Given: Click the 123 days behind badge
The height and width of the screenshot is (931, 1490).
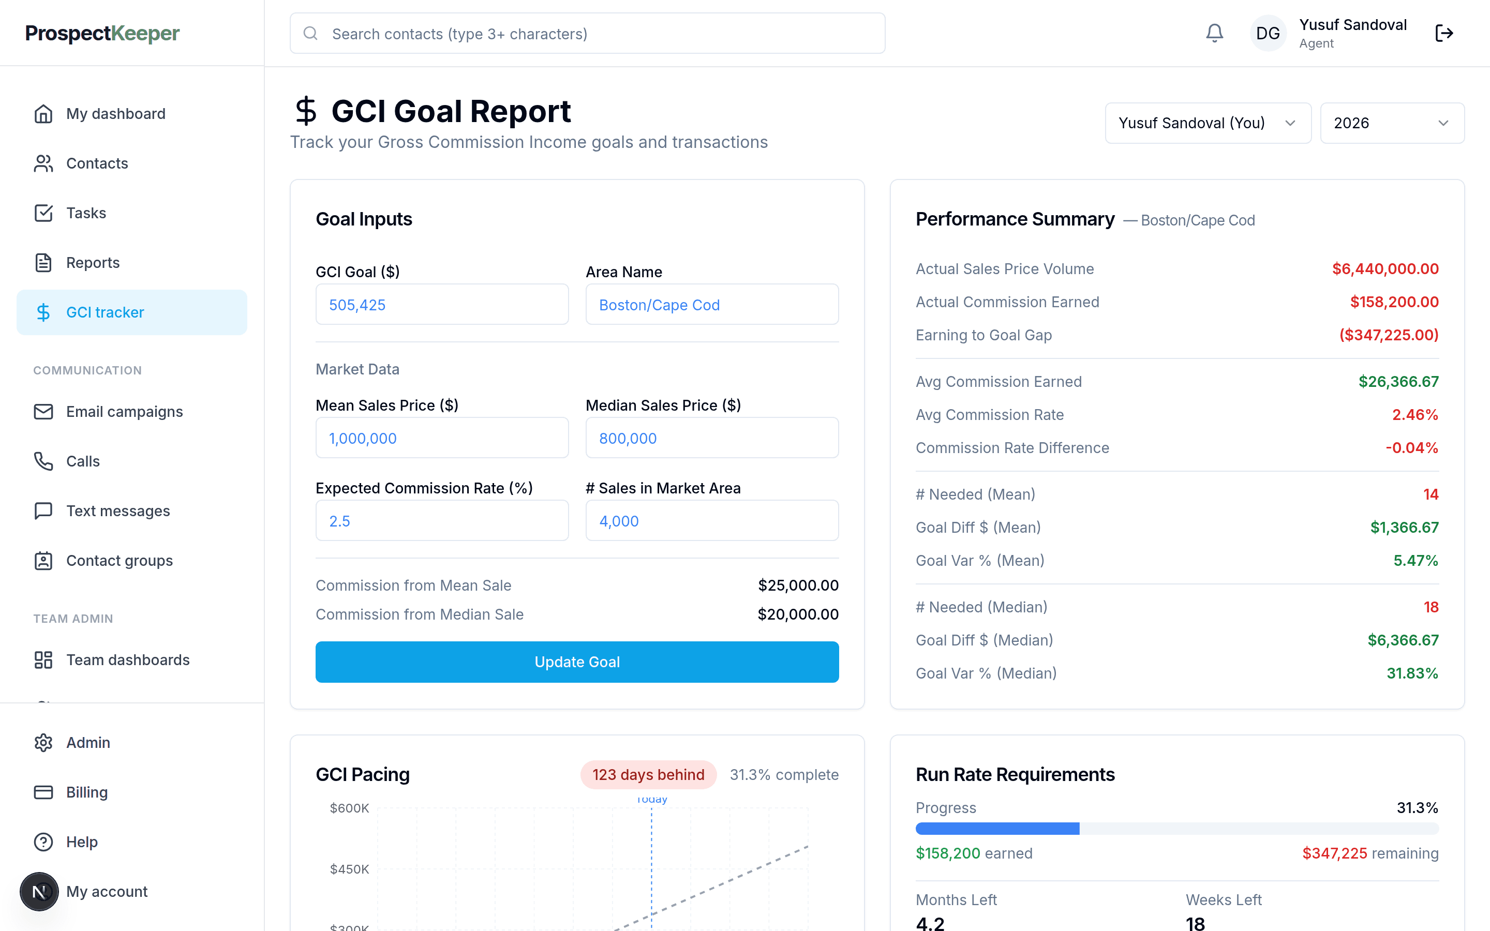Looking at the screenshot, I should point(648,774).
